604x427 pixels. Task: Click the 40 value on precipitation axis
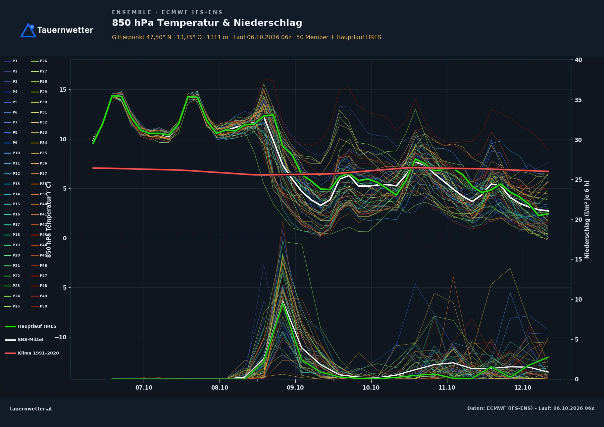(x=578, y=60)
